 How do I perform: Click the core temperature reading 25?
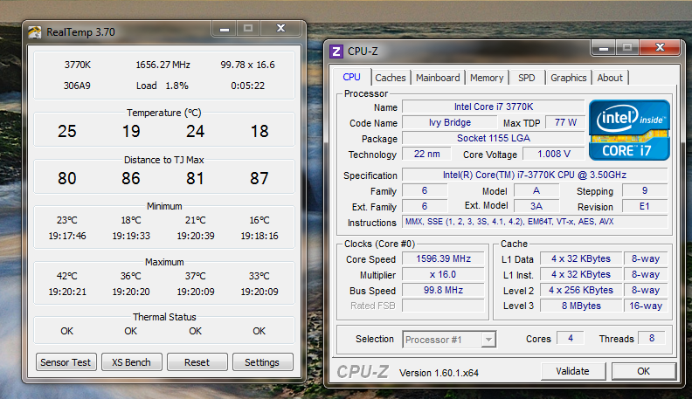(x=67, y=131)
